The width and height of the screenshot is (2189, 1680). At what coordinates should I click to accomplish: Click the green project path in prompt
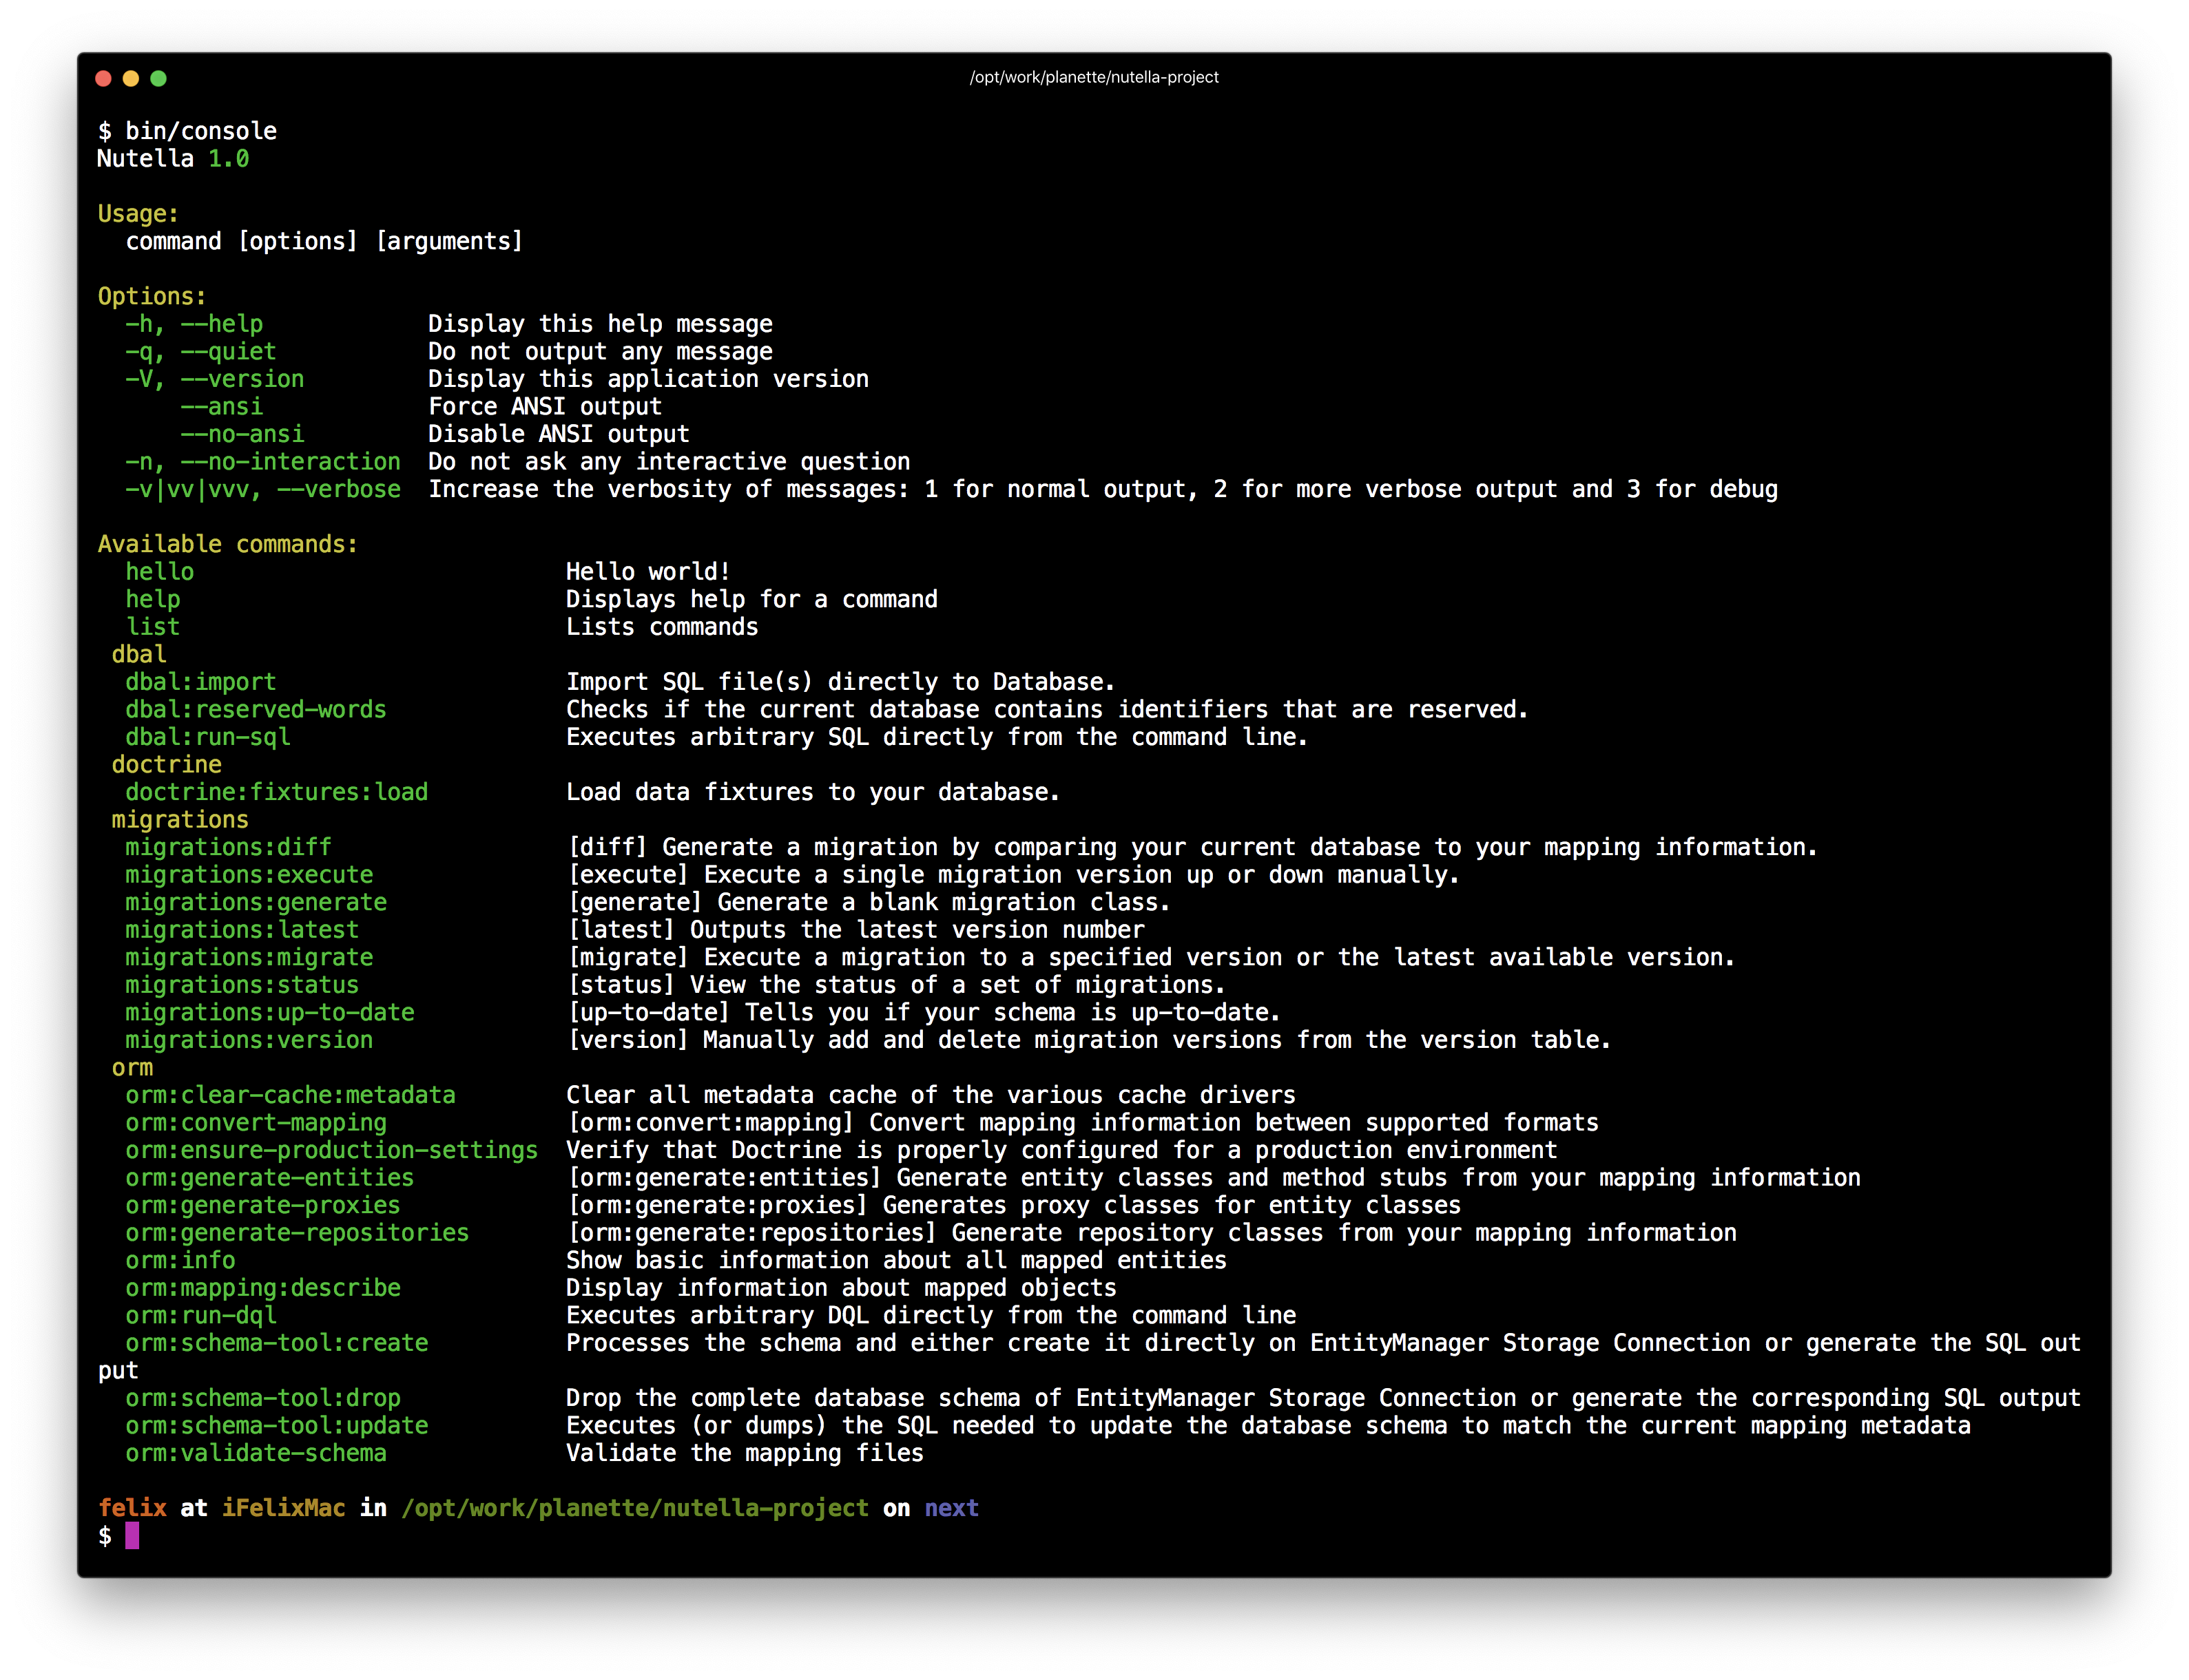coord(634,1508)
